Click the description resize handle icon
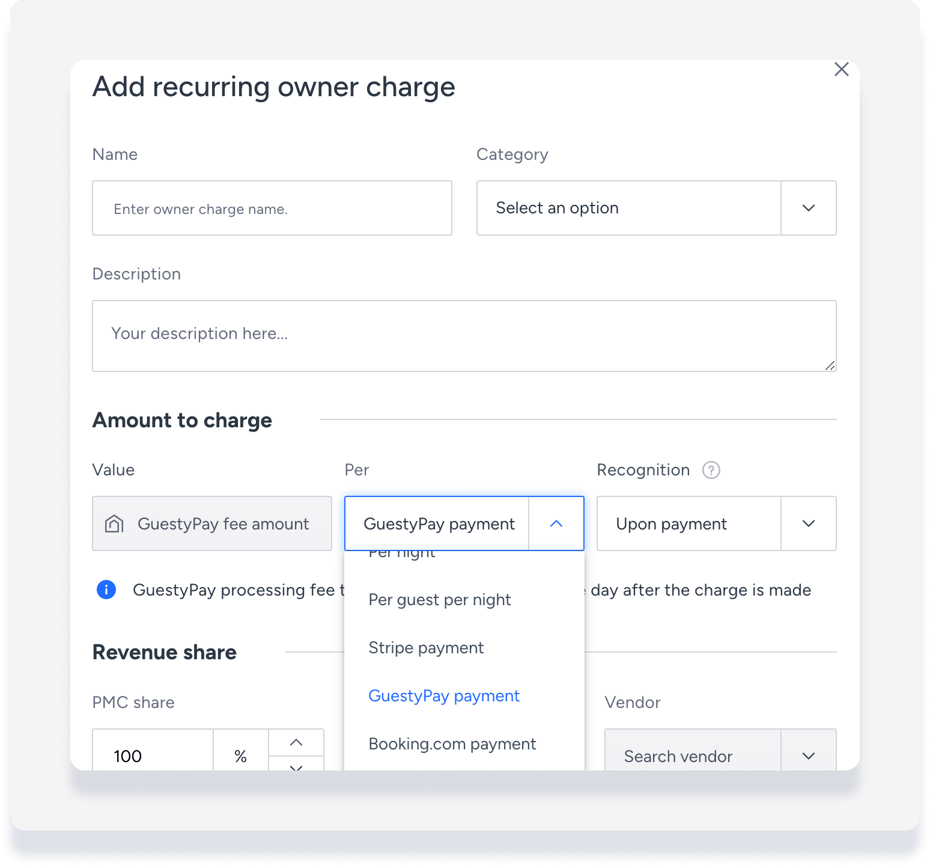 (830, 365)
